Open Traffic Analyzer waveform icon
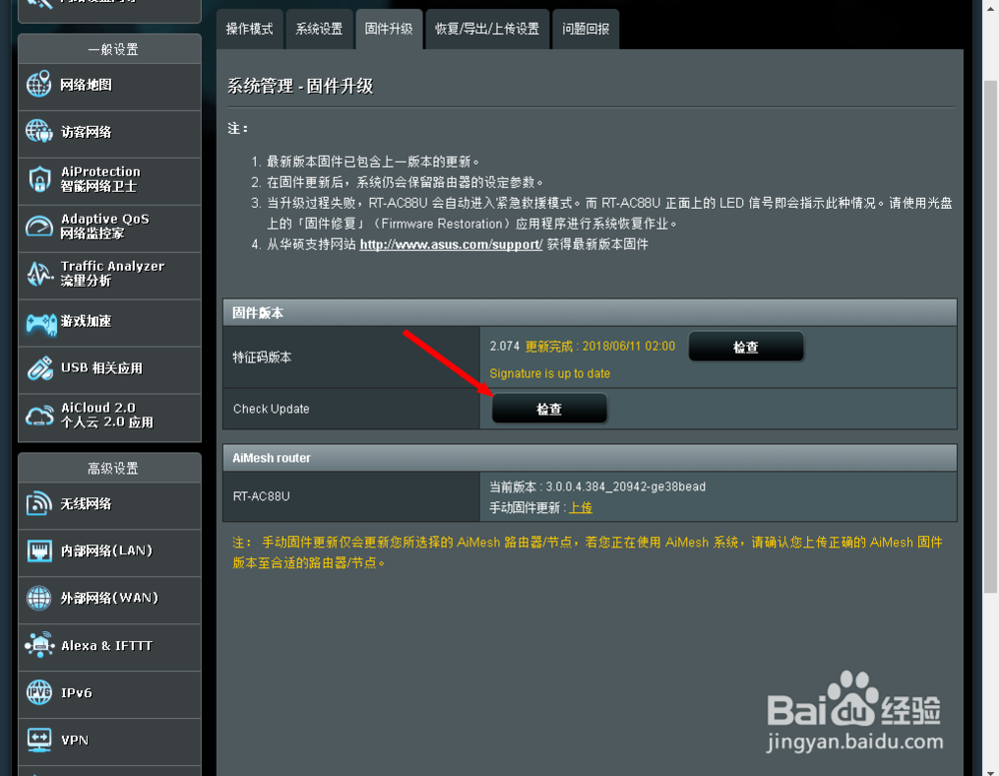This screenshot has height=776, width=999. pyautogui.click(x=39, y=274)
